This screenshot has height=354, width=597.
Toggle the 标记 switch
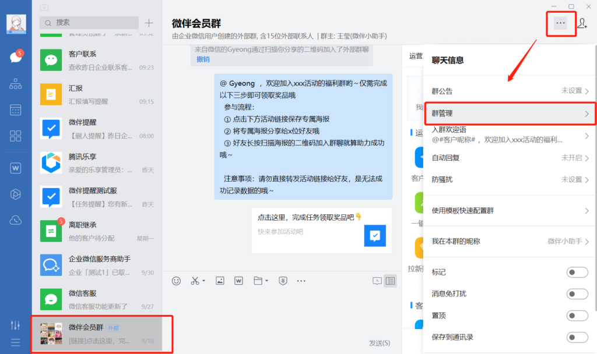(x=577, y=272)
